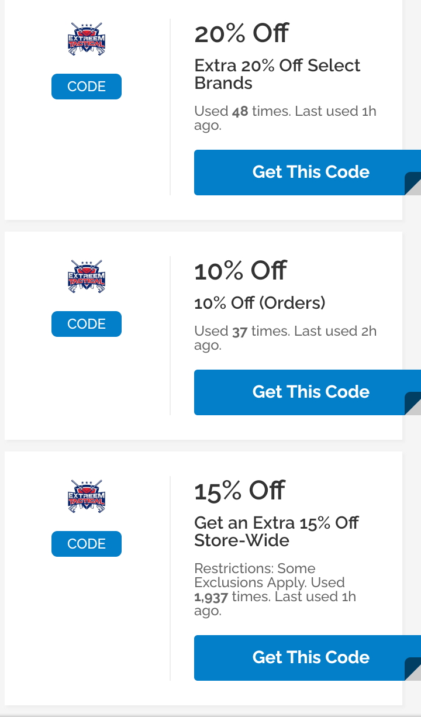The width and height of the screenshot is (421, 717).
Task: Click the Extreem Tactical logo on the 20% Off coupon
Action: (x=87, y=39)
